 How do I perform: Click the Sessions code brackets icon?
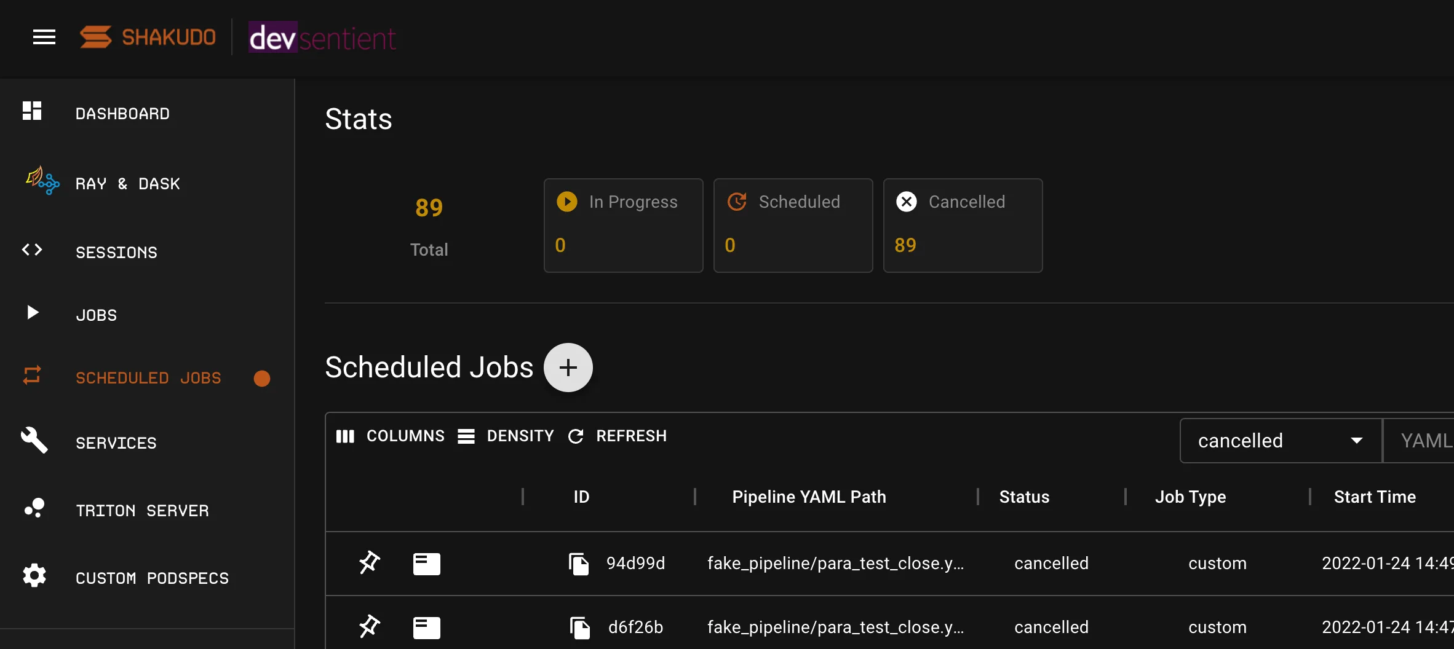[x=32, y=250]
